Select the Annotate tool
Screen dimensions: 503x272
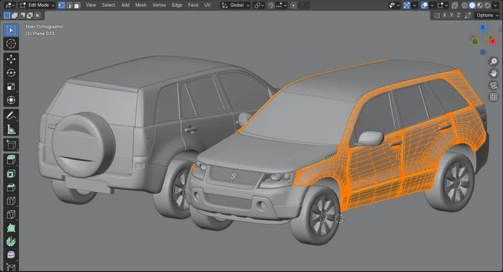point(11,116)
